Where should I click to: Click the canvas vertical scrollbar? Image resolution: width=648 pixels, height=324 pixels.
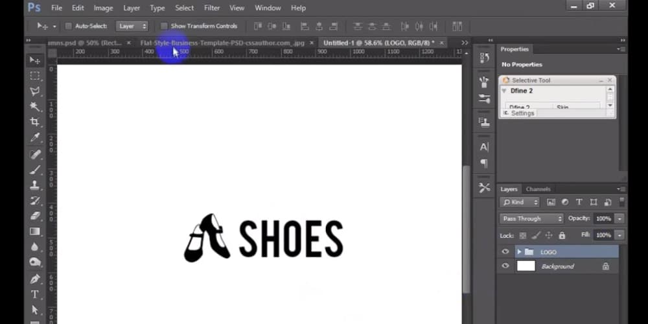pyautogui.click(x=466, y=229)
